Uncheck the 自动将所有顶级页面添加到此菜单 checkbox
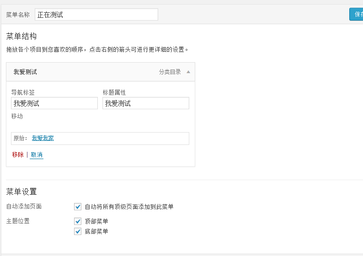363x256 pixels. (78, 207)
